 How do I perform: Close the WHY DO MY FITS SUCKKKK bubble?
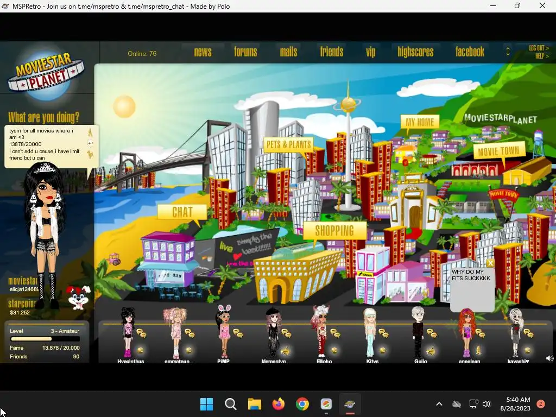490,263
